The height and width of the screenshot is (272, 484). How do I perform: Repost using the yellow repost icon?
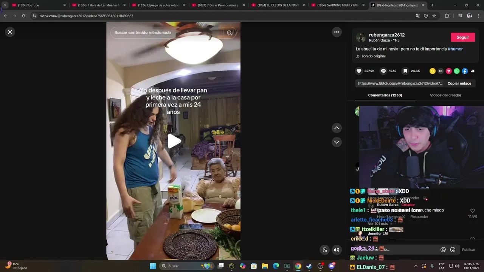click(433, 71)
